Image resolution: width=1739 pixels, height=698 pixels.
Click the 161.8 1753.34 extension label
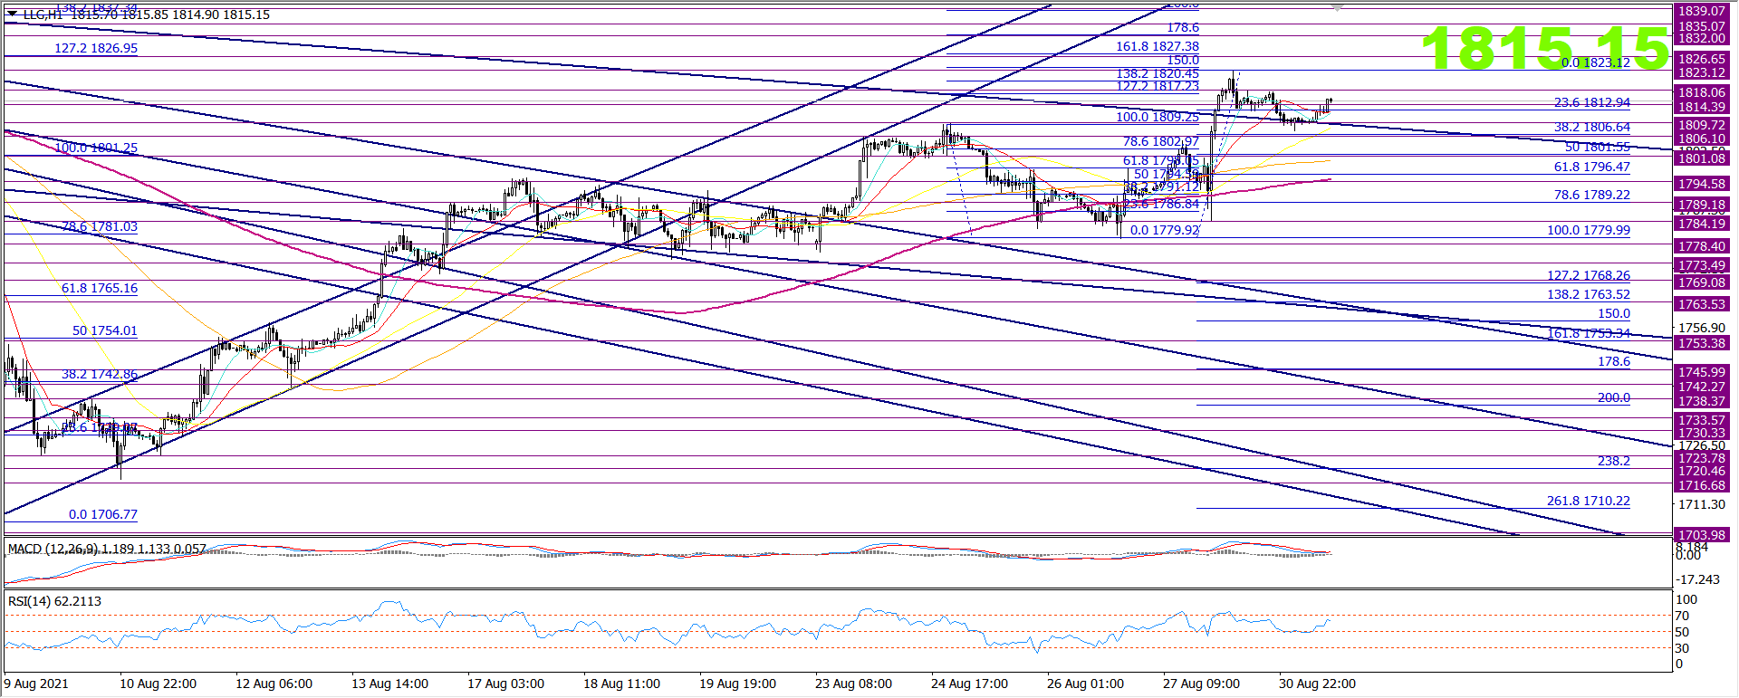pos(1589,333)
